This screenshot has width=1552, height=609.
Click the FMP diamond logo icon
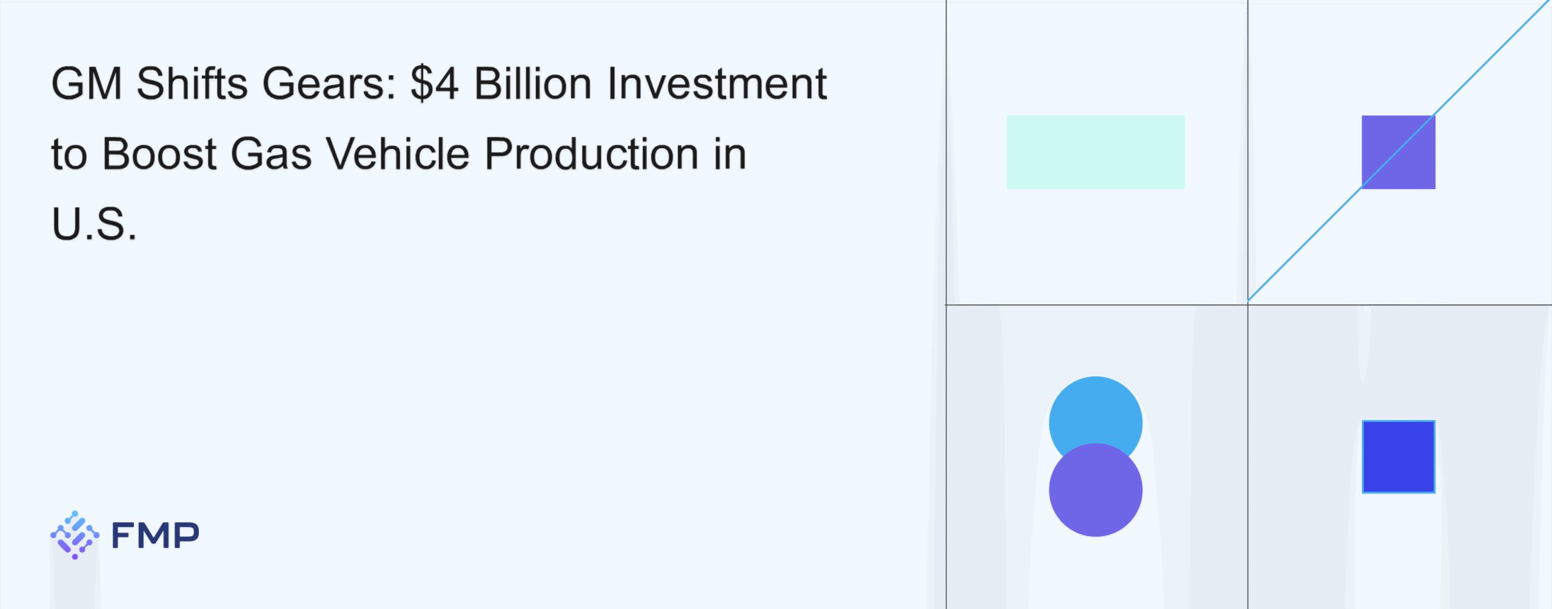pos(75,535)
